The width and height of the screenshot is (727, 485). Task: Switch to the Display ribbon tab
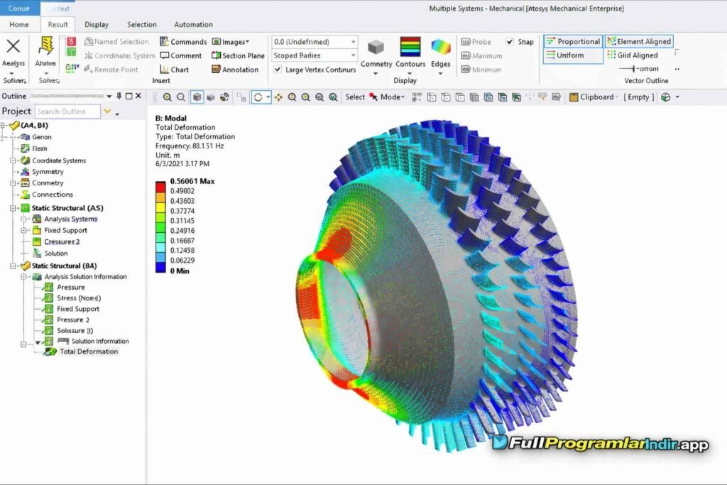[97, 23]
